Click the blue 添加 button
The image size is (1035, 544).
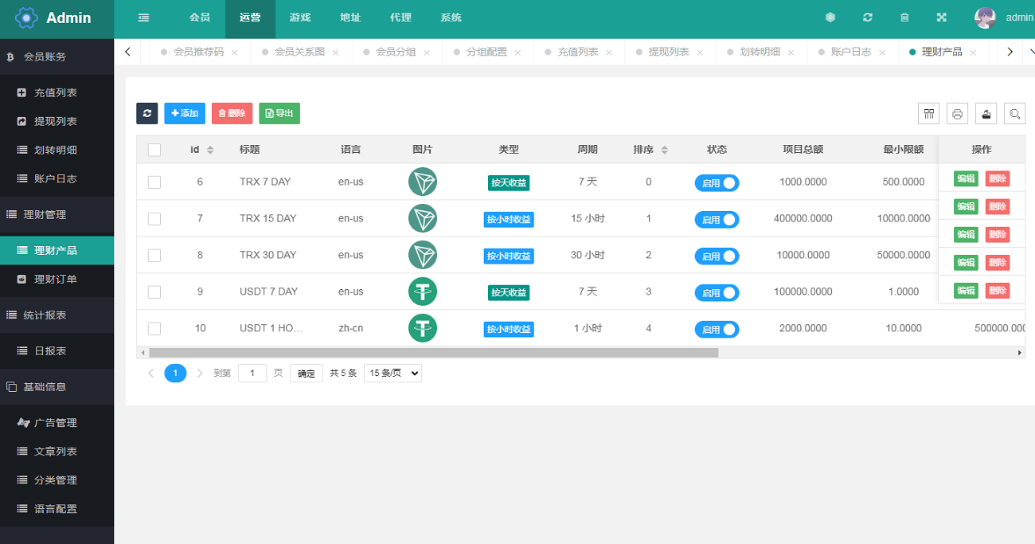tap(185, 114)
